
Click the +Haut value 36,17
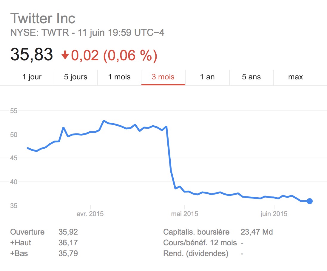tap(68, 243)
